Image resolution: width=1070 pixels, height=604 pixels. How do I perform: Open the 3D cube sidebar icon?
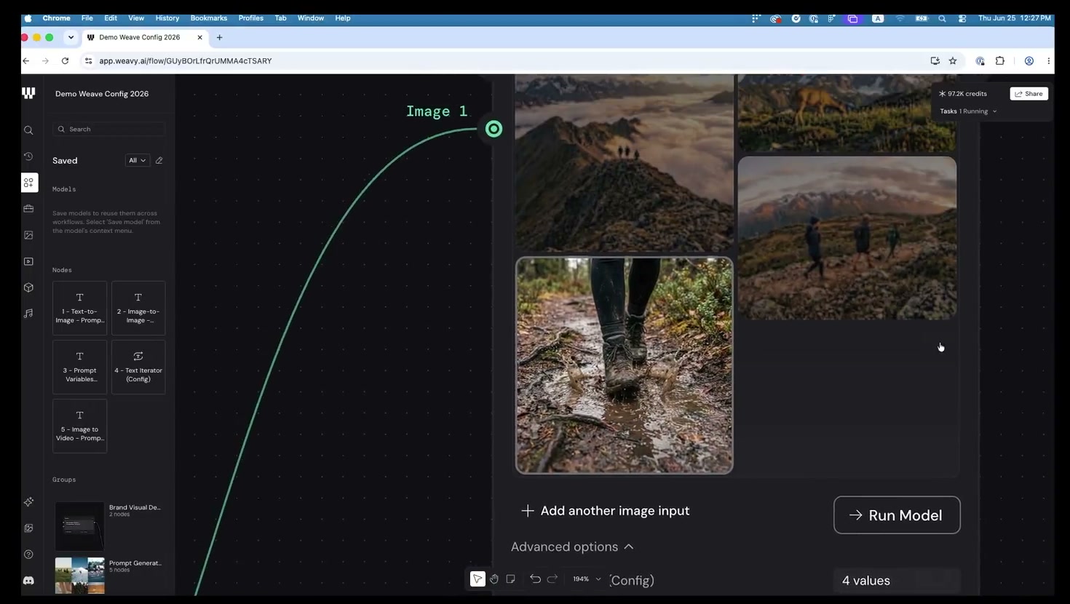28,287
